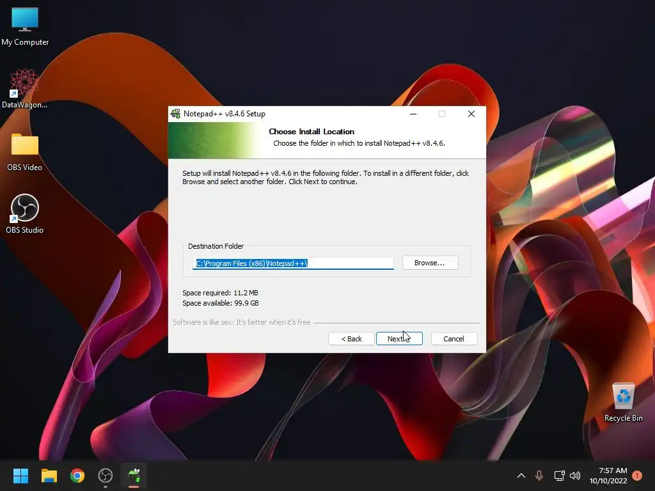This screenshot has height=491, width=655.
Task: Switch to OBS Studio in taskbar
Action: [x=106, y=476]
